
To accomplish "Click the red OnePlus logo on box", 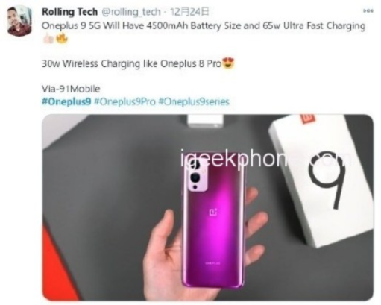I will (x=308, y=119).
